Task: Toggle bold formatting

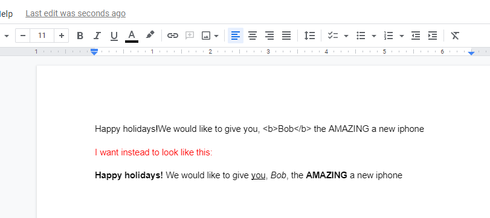Action: click(x=80, y=36)
